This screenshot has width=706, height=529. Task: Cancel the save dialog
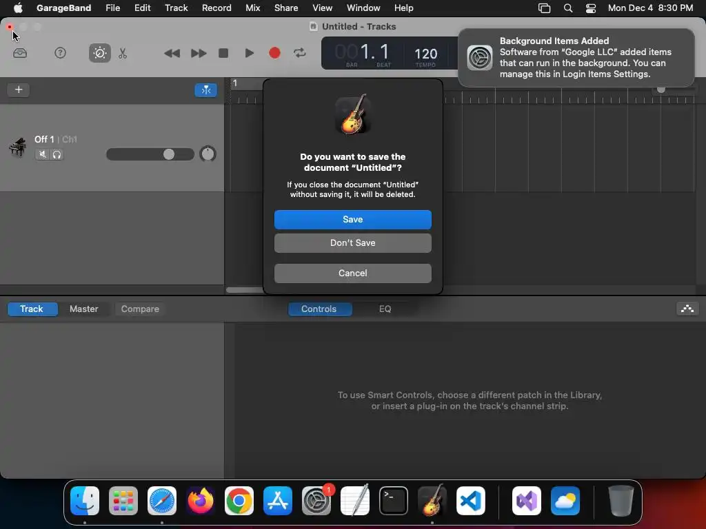352,273
